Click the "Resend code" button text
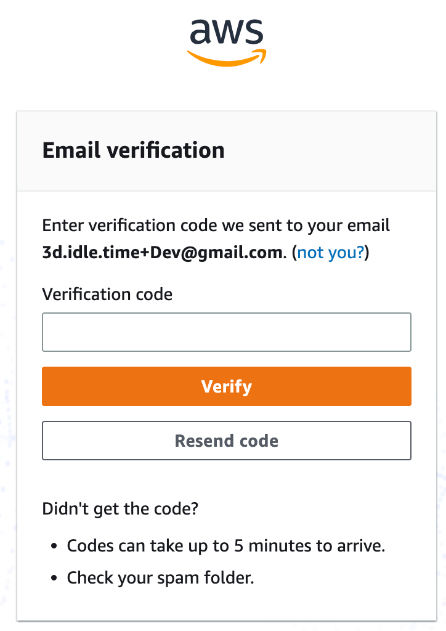The image size is (446, 631). [227, 441]
